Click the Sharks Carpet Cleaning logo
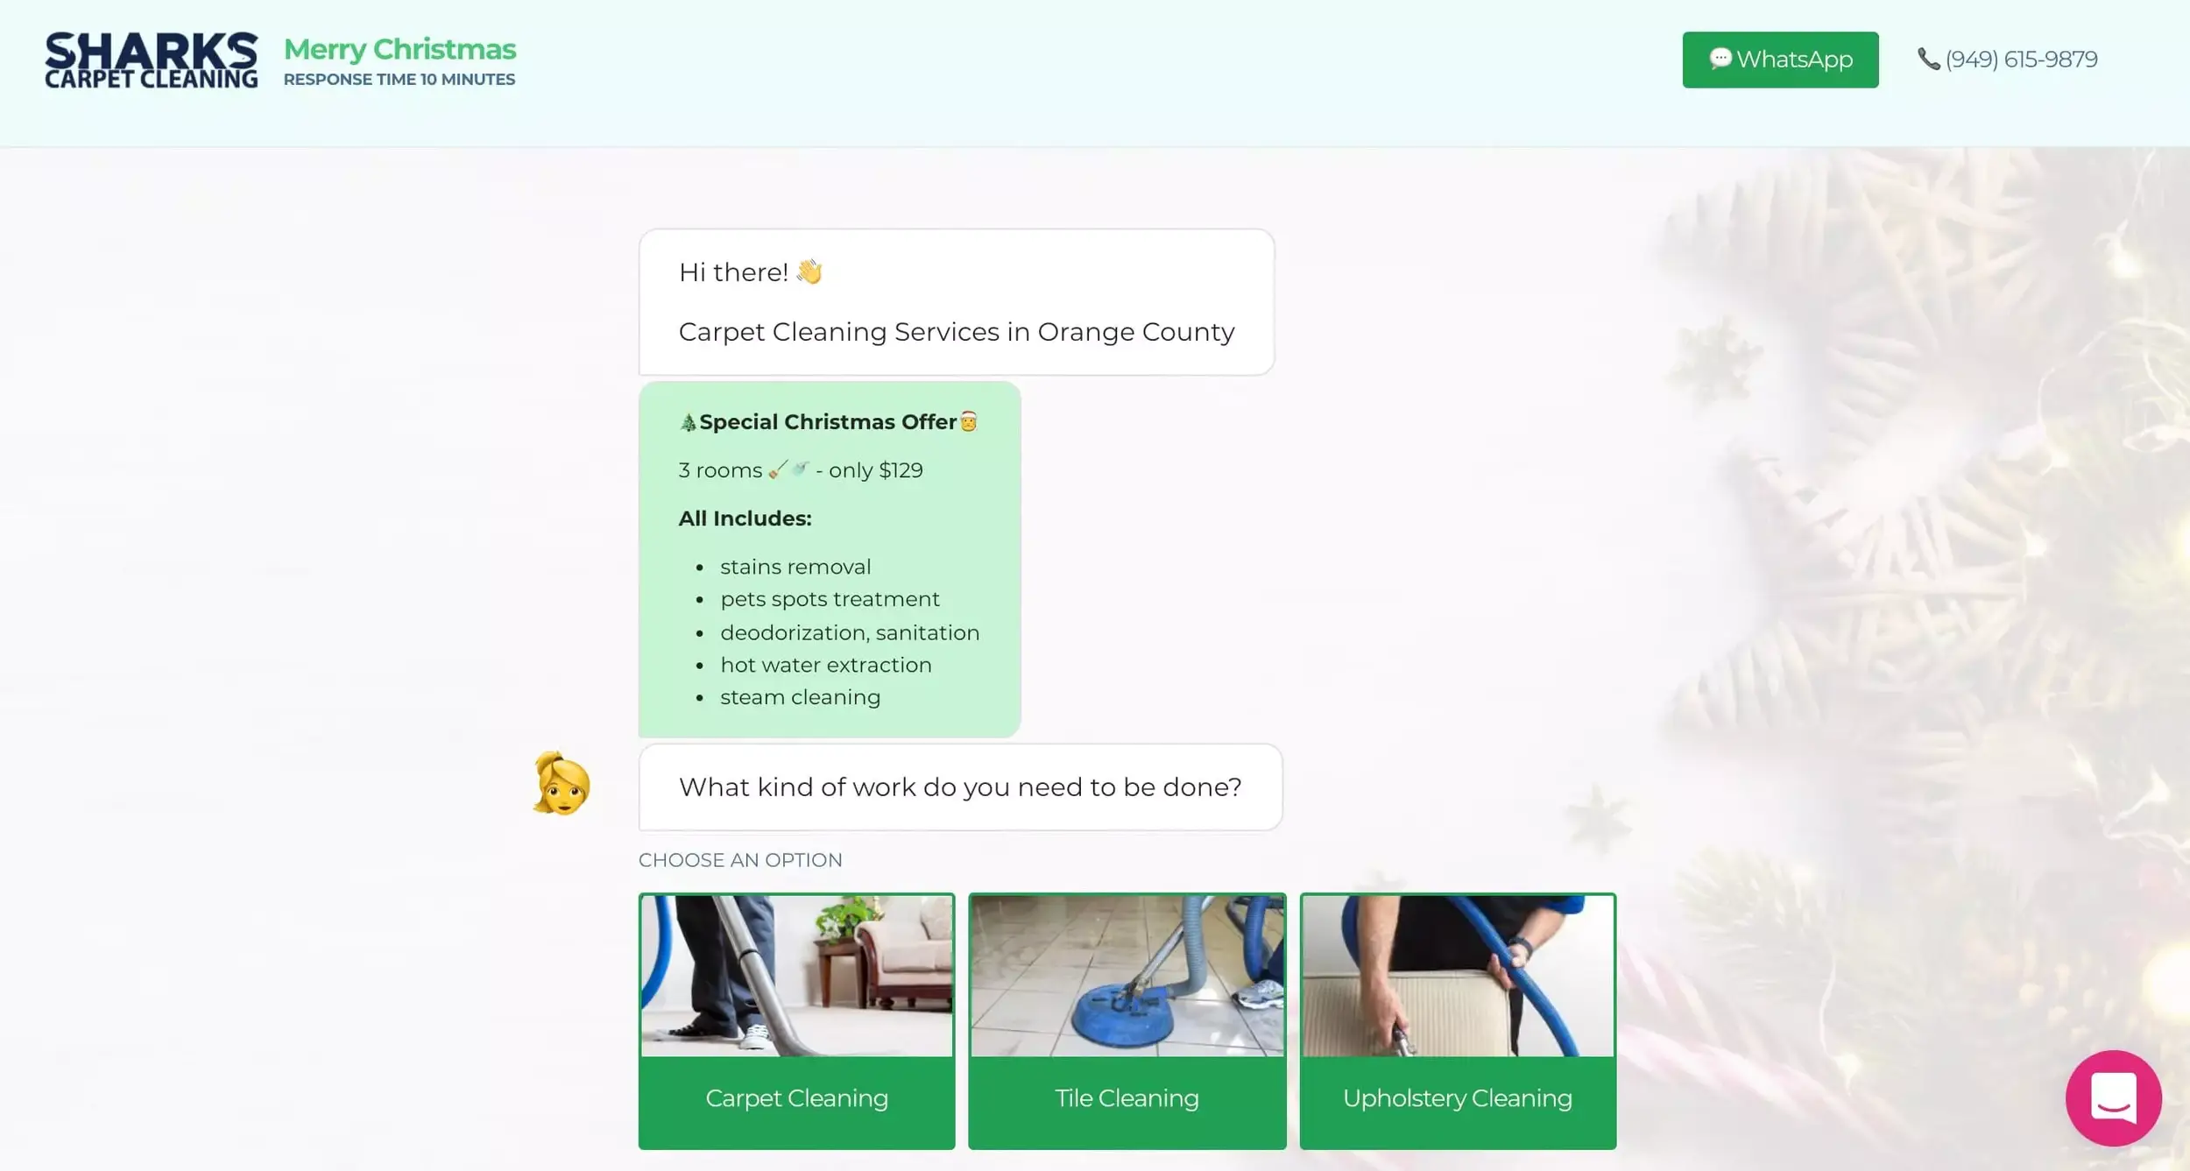The height and width of the screenshot is (1171, 2190). click(x=152, y=60)
